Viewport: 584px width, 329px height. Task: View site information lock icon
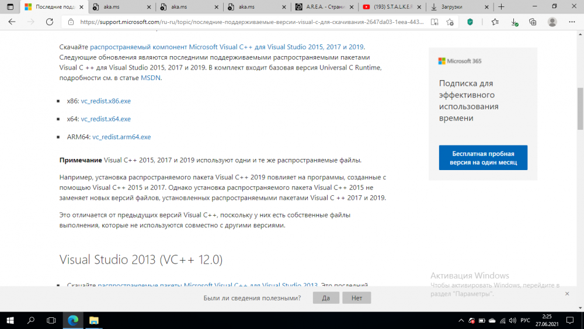click(x=71, y=22)
